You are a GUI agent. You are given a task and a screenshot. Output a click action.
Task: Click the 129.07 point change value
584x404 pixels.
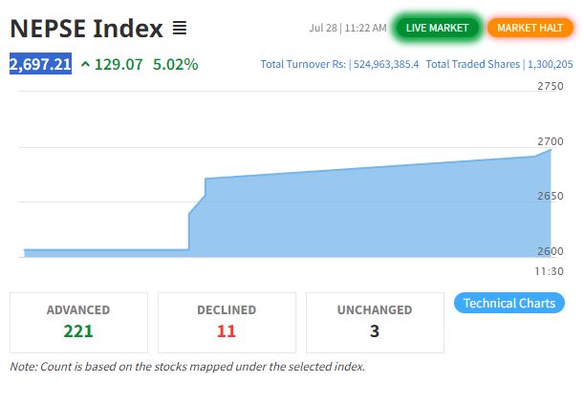[119, 64]
